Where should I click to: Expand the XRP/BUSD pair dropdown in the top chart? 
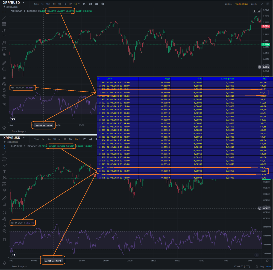pyautogui.click(x=24, y=3)
